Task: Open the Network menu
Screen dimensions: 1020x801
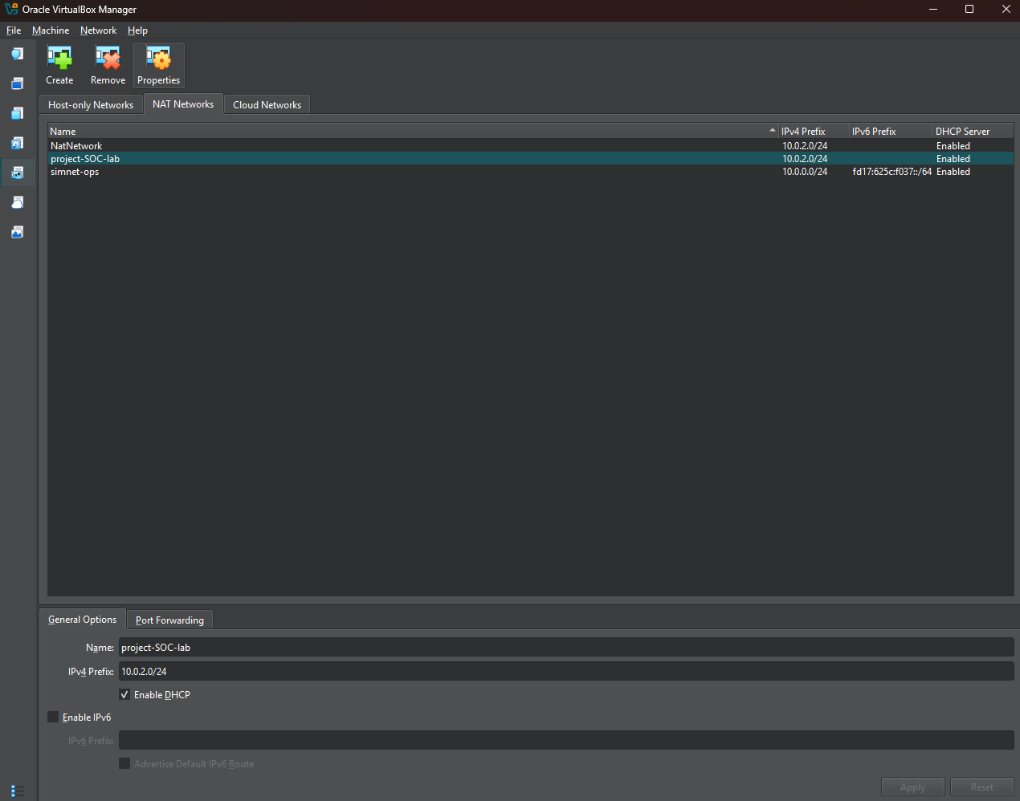Action: point(98,30)
